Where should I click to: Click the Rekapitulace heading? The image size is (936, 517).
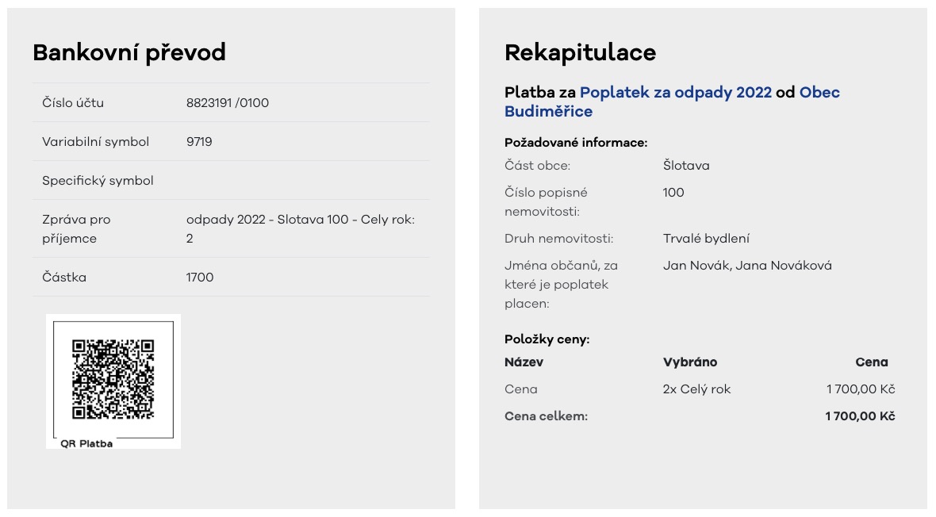580,53
